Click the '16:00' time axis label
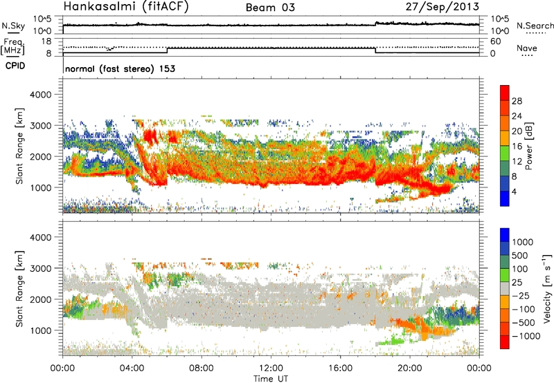 pos(340,368)
